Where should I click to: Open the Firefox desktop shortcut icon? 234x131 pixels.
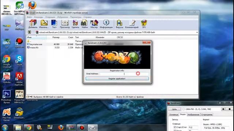click(32, 5)
